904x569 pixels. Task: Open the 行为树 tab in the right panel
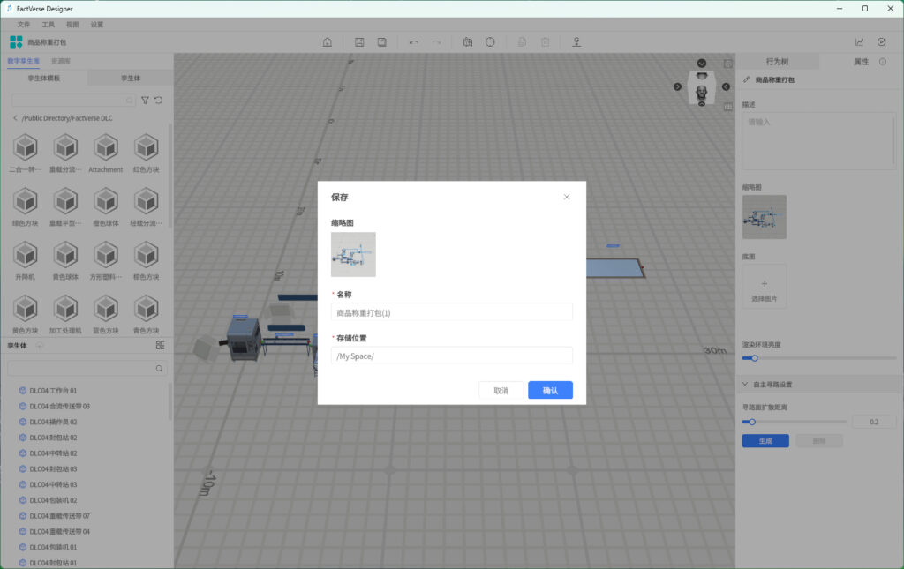(777, 62)
